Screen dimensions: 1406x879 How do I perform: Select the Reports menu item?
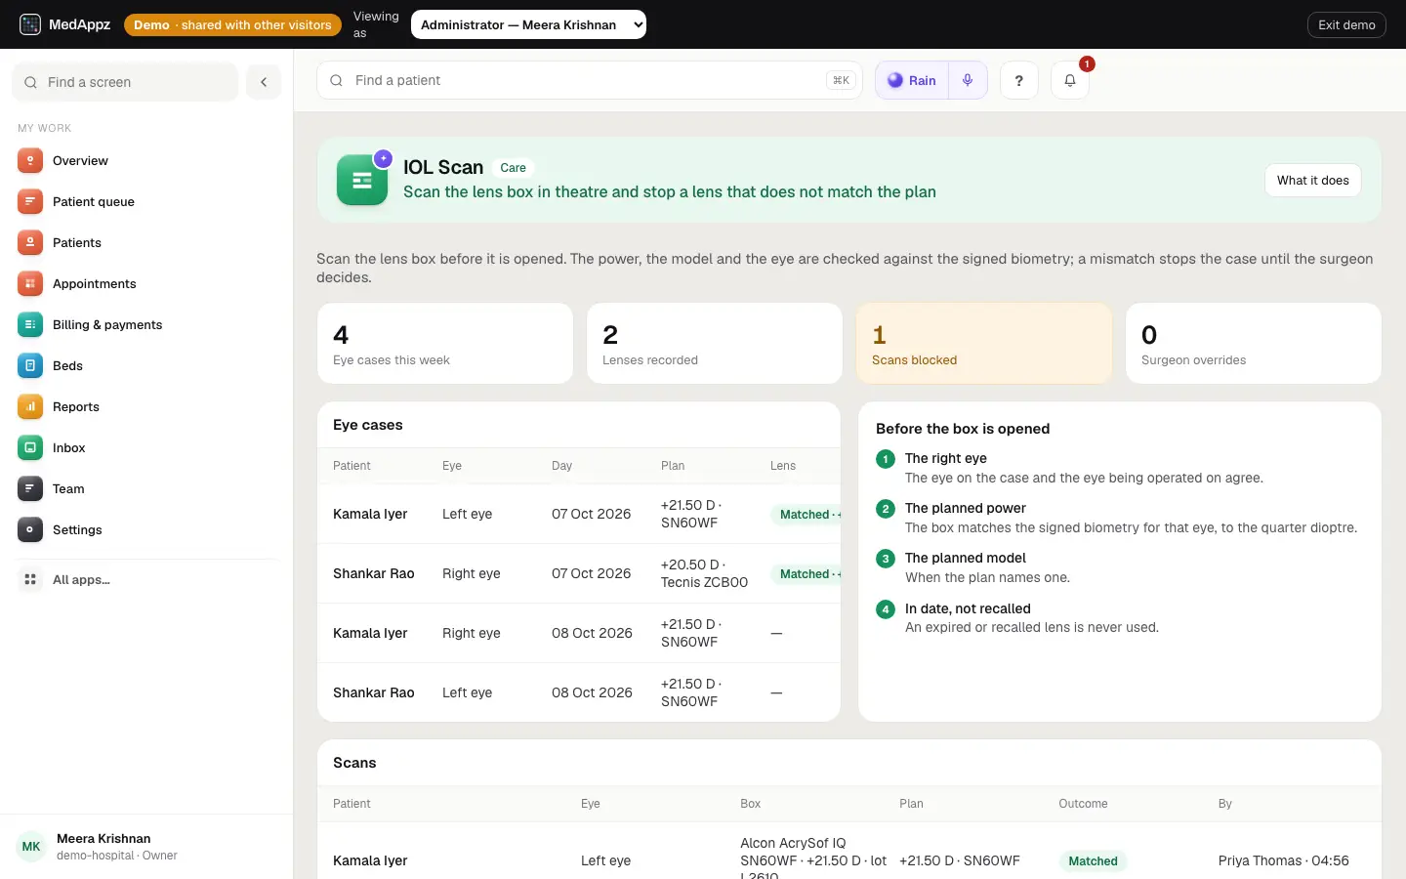146,407
